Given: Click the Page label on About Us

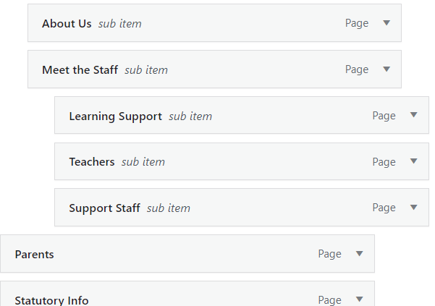Looking at the screenshot, I should coord(357,23).
